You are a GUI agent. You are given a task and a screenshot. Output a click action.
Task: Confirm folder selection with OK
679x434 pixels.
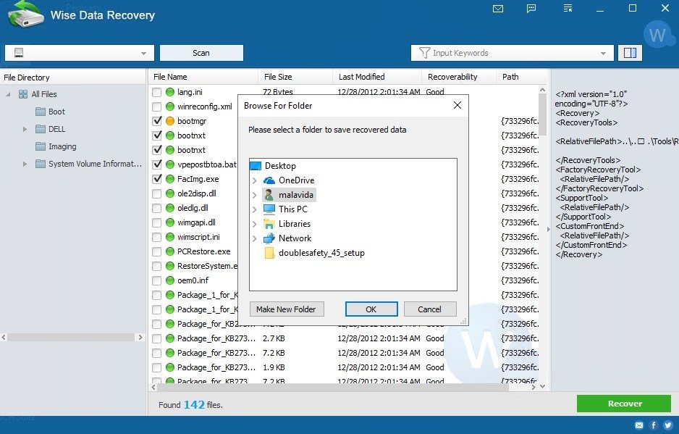coord(371,309)
